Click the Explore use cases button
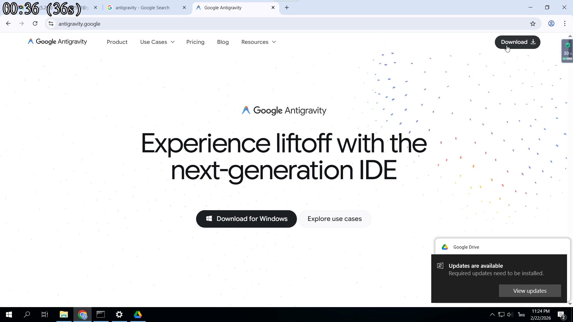Screen dimensions: 573x322 click(x=335, y=219)
